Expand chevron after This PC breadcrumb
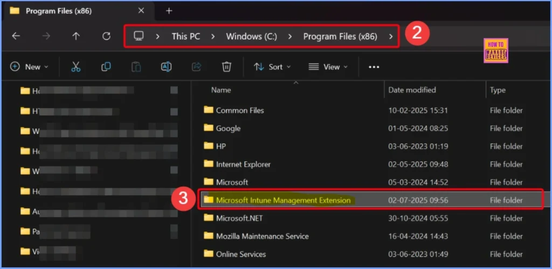 [x=213, y=37]
